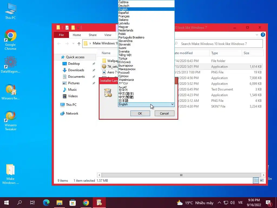
Task: Select Português Brasileiro language option
Action: tap(146, 37)
